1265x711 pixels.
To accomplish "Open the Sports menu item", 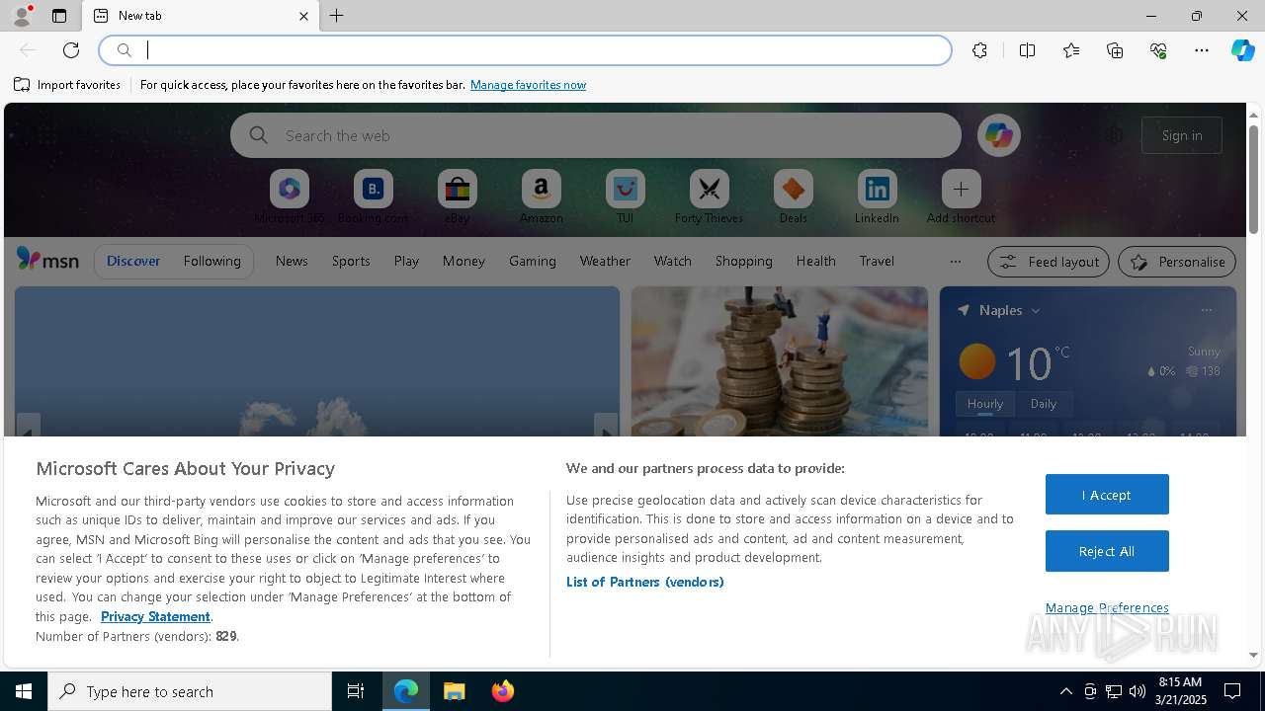I will (351, 261).
